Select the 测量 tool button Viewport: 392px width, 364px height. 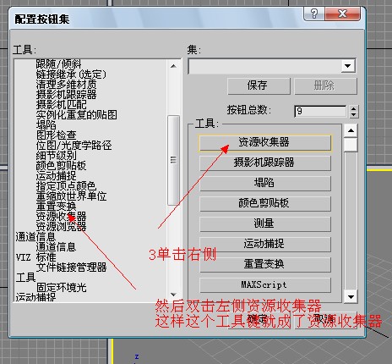tap(265, 223)
